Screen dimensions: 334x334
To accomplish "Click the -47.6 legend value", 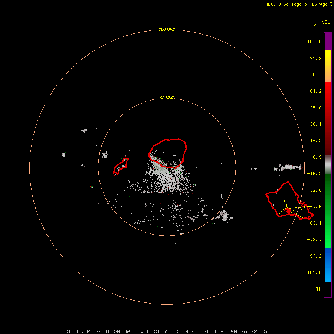I will [314, 207].
